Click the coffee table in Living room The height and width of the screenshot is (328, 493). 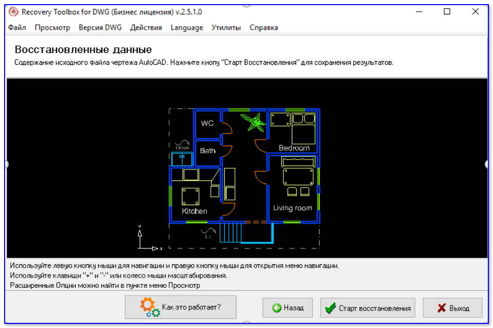click(298, 177)
